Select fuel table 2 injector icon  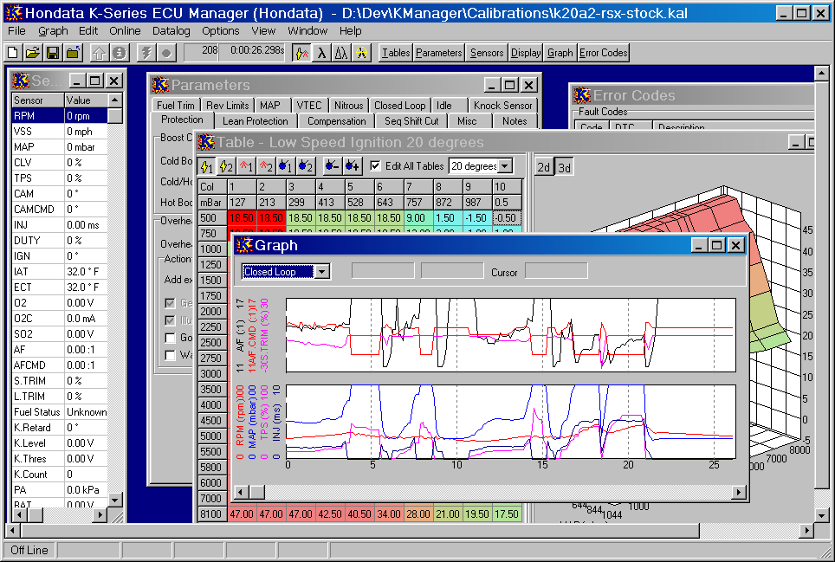tap(305, 166)
